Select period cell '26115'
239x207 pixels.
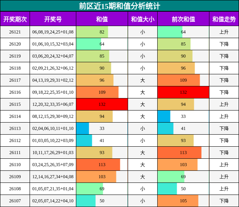(x=15, y=104)
